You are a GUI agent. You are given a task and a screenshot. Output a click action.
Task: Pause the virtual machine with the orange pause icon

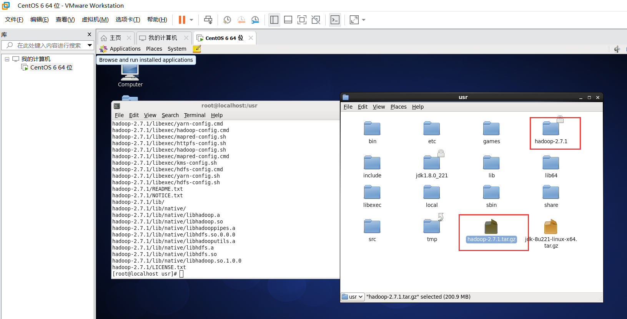click(x=182, y=20)
